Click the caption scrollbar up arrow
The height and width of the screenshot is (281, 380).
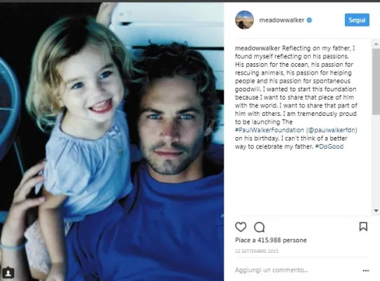coord(376,44)
